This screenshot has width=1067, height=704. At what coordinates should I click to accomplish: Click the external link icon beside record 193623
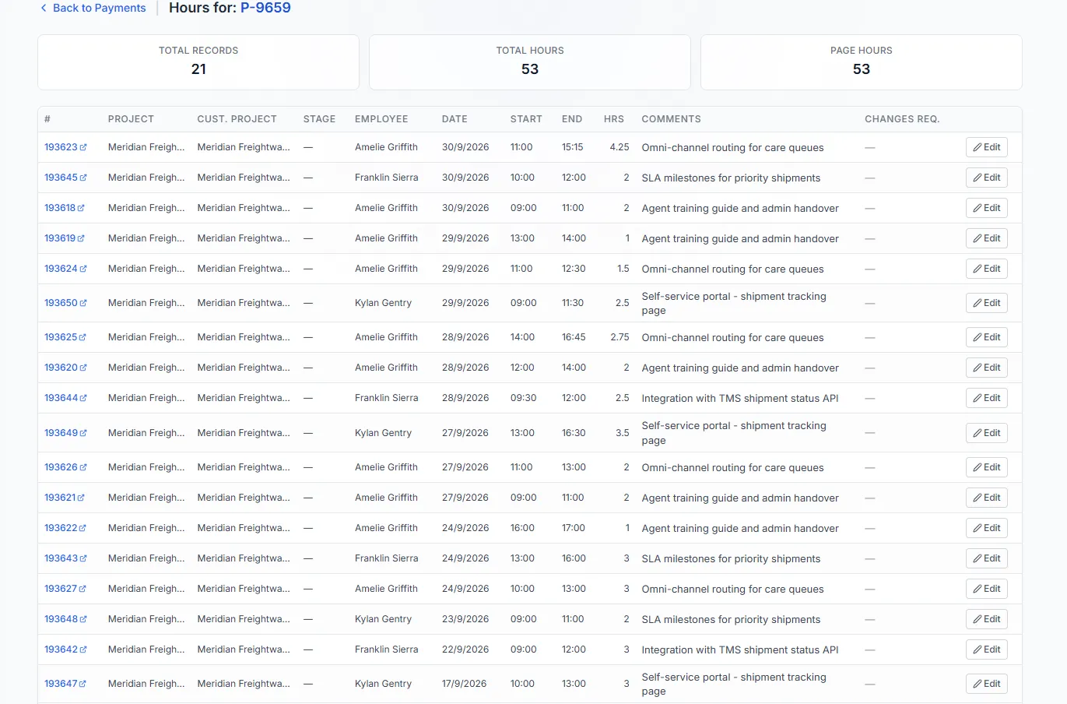coord(83,147)
